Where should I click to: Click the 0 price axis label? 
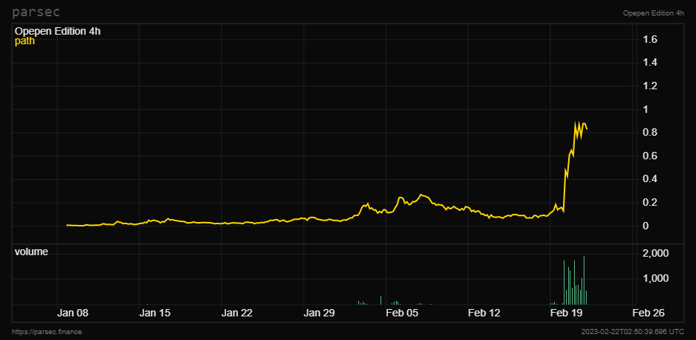646,226
